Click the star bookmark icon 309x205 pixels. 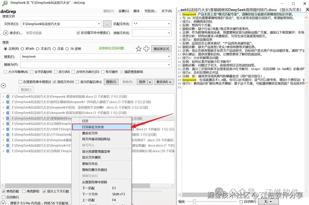click(x=138, y=49)
